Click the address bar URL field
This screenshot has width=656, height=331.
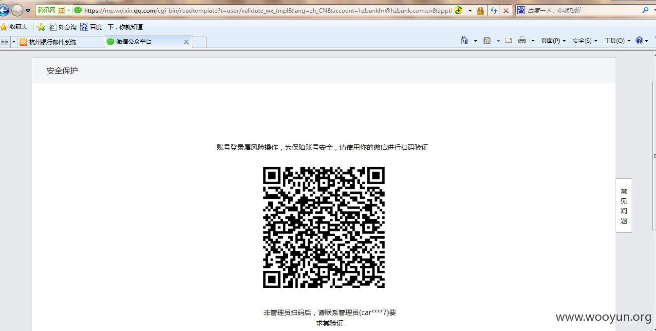pyautogui.click(x=268, y=10)
